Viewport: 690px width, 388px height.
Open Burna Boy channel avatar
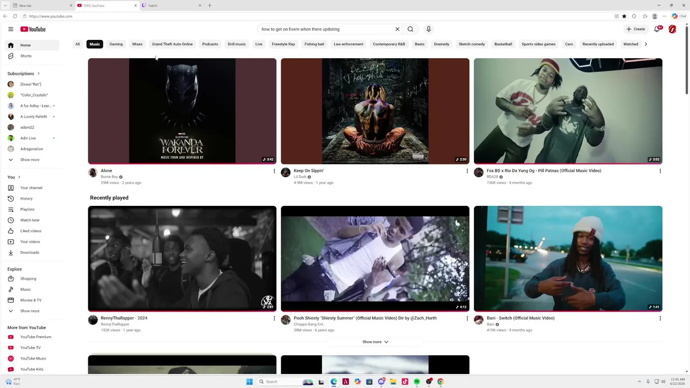tap(93, 172)
